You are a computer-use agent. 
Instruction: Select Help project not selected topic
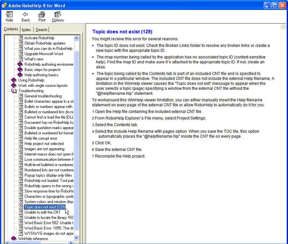[x=44, y=144]
